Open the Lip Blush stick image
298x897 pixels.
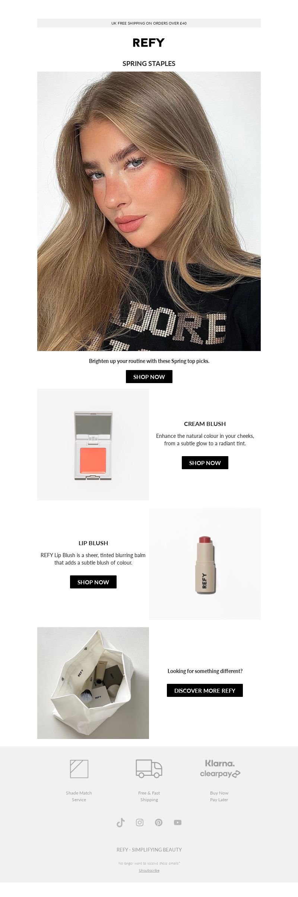(205, 564)
